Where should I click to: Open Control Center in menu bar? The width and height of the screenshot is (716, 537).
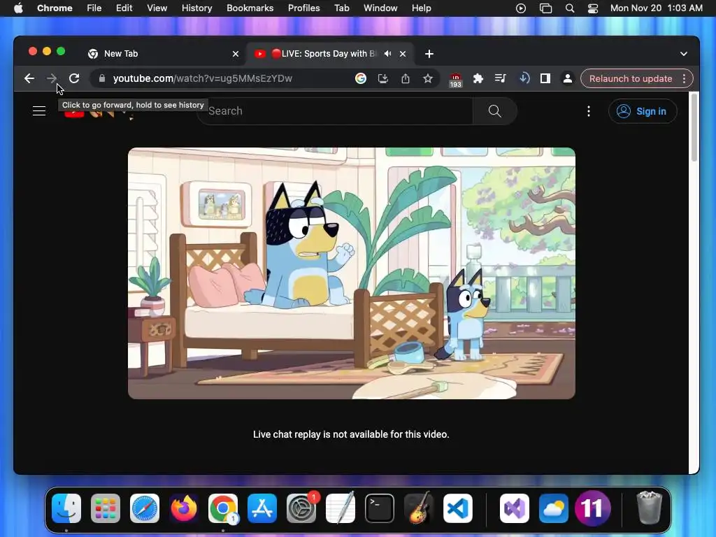tap(593, 8)
